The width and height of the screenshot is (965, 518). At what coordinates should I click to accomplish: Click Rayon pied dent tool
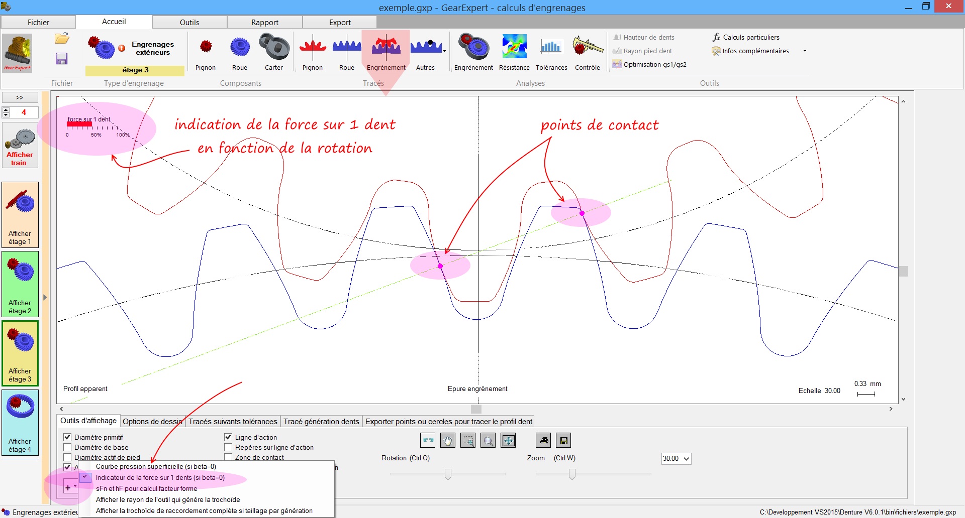point(642,51)
